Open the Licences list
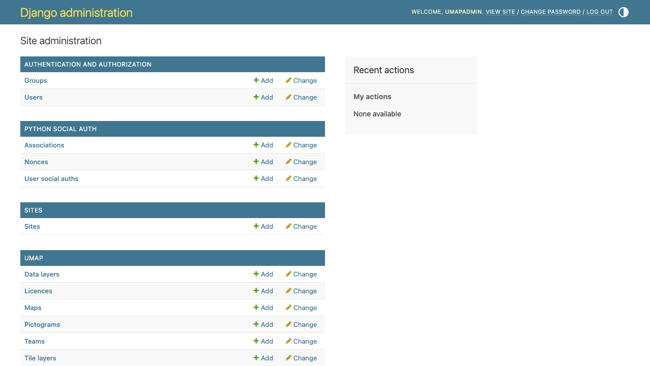Image resolution: width=650 pixels, height=366 pixels. pyautogui.click(x=38, y=291)
